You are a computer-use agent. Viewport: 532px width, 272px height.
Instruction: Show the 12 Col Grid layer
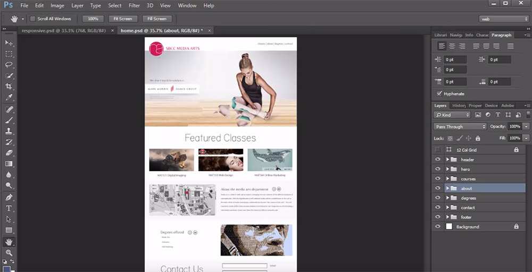[x=438, y=150]
